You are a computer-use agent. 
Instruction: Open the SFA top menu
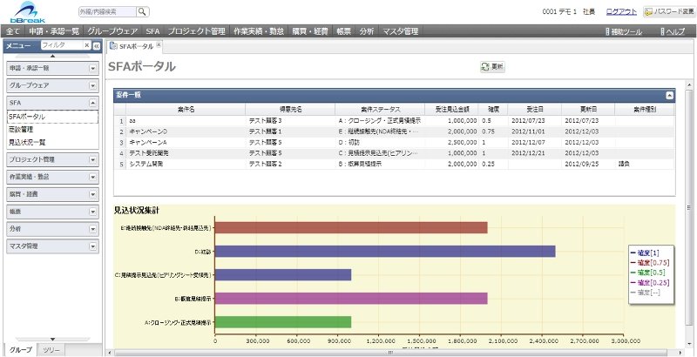[152, 31]
